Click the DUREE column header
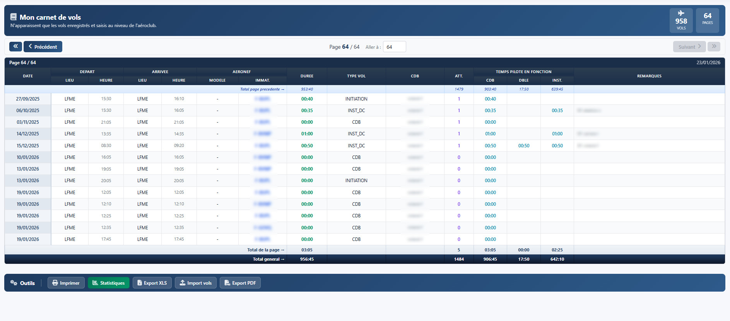Viewport: 730px width, 321px height. (307, 76)
